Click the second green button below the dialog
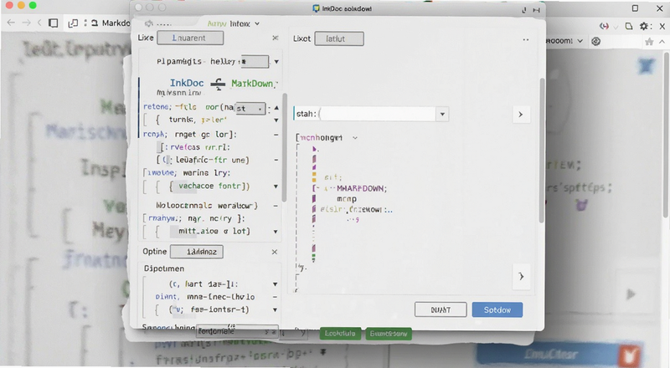The width and height of the screenshot is (670, 368). pos(389,334)
